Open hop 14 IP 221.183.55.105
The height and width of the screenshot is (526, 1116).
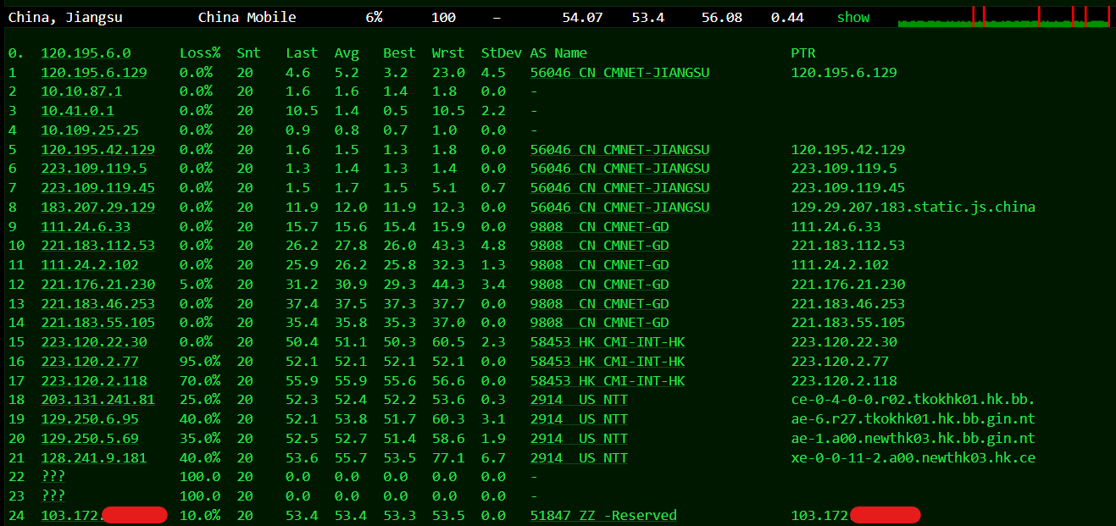click(98, 323)
